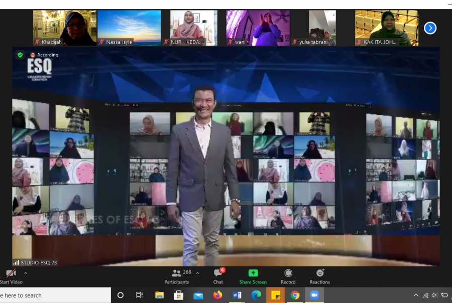The width and height of the screenshot is (452, 303).
Task: Open the Chat panel
Action: point(218,273)
